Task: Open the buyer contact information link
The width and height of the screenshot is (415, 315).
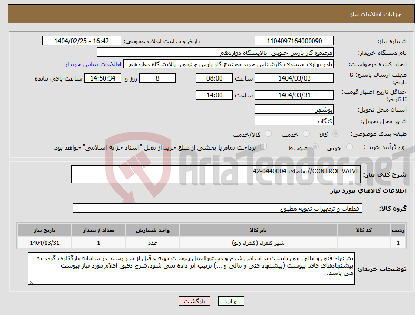Action: coord(93,64)
